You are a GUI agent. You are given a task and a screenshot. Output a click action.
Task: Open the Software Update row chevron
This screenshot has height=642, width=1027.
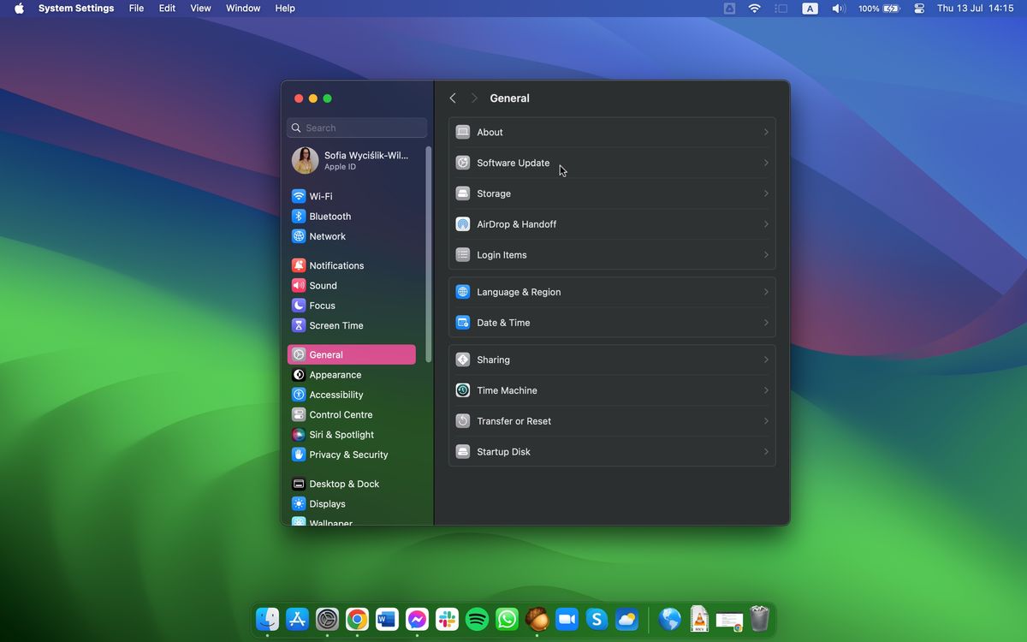(766, 163)
